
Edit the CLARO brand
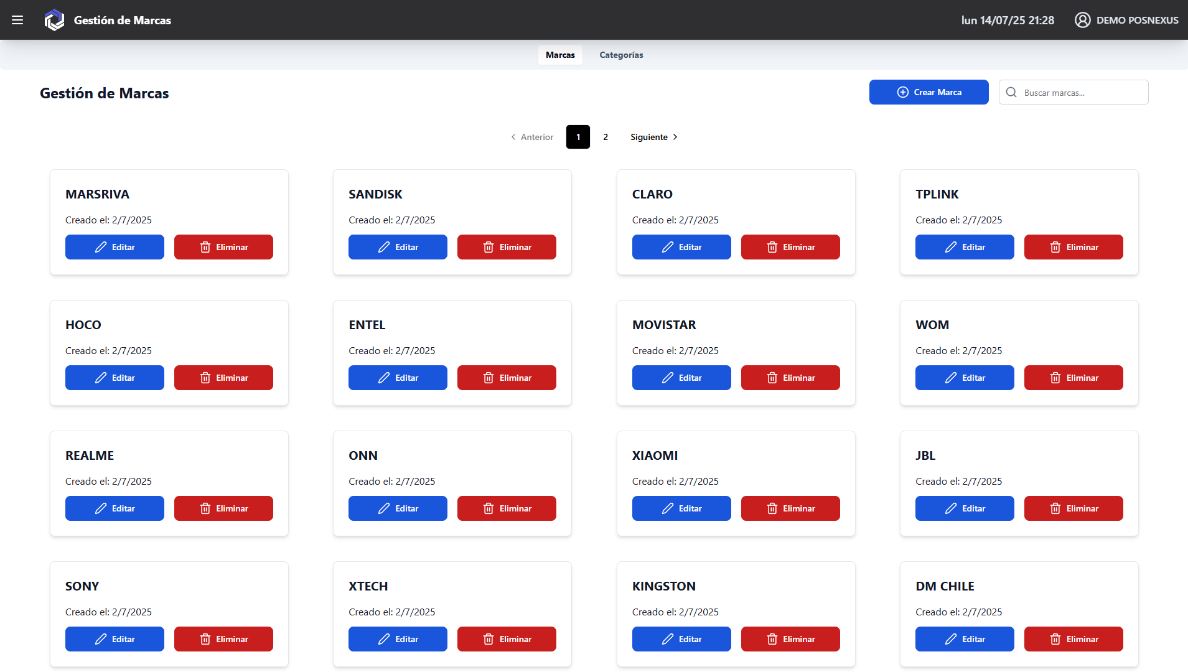click(x=681, y=247)
